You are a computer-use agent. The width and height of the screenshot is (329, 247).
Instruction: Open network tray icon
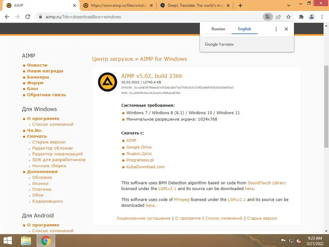291,241
